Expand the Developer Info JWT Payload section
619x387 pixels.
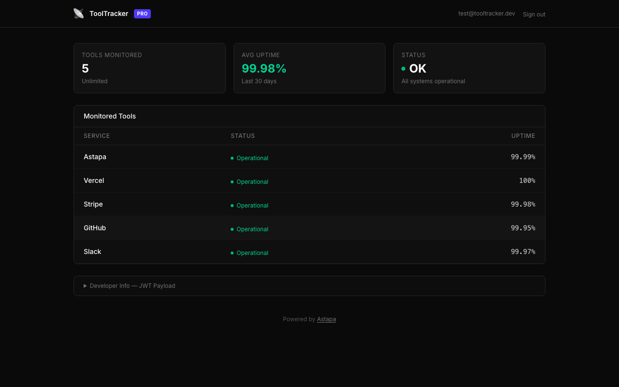point(132,285)
